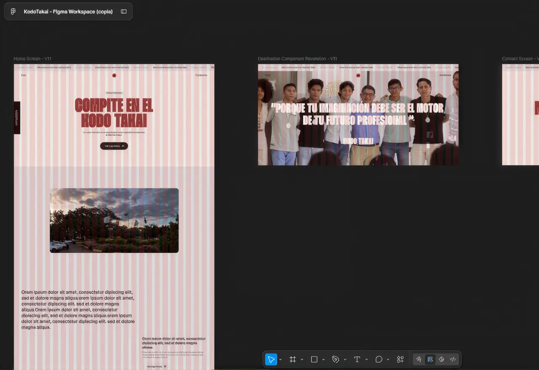The height and width of the screenshot is (370, 539).
Task: Select the Text tool
Action: [357, 359]
